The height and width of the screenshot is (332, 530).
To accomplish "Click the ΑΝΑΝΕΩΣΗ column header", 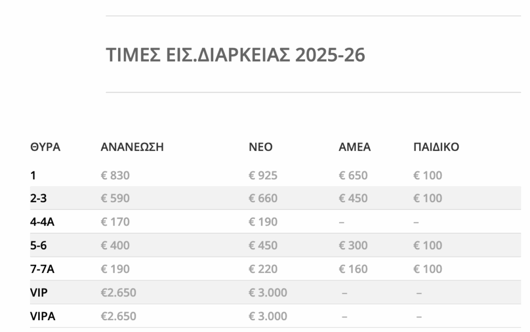I will click(x=132, y=147).
